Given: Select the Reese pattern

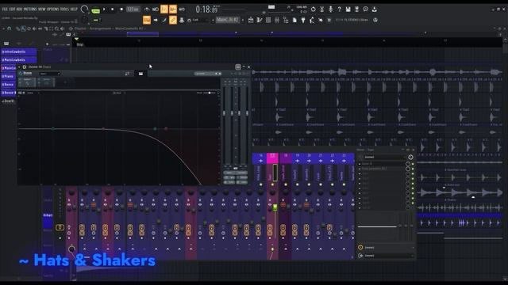Looking at the screenshot, I should (x=9, y=85).
